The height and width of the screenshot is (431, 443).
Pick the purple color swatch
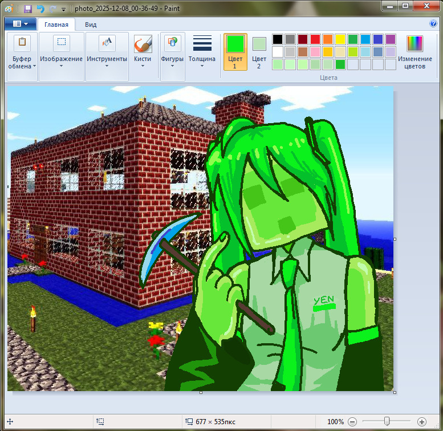pos(390,39)
